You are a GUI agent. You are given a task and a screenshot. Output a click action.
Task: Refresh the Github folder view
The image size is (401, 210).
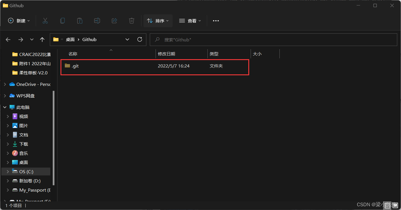click(140, 40)
